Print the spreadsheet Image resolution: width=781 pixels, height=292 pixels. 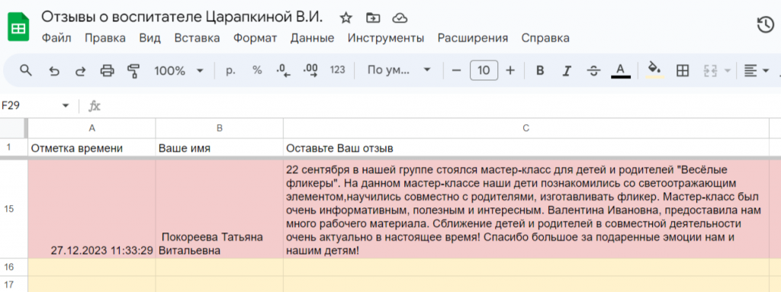[107, 71]
